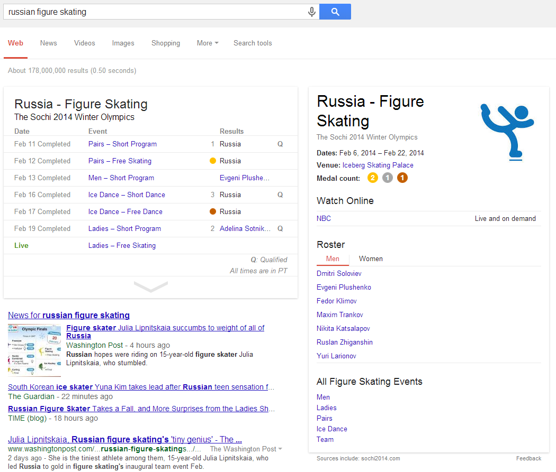This screenshot has width=556, height=472.
Task: Open the Men link under All Figure Skating Events
Action: point(323,397)
